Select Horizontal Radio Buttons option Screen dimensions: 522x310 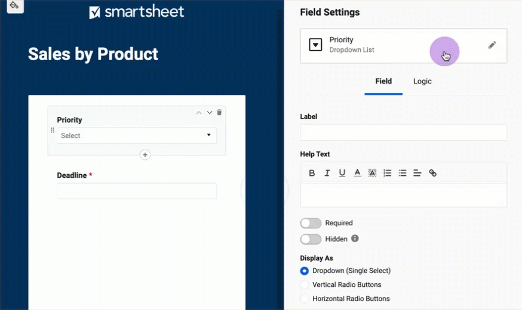[304, 299]
